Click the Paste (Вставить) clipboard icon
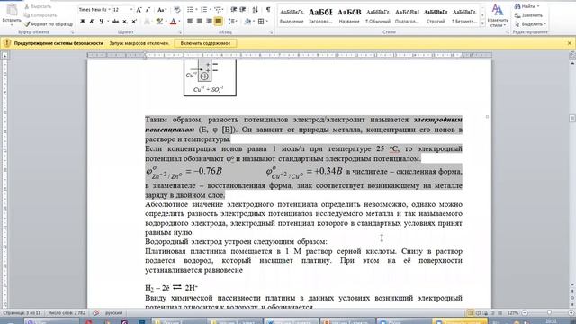 [12, 11]
